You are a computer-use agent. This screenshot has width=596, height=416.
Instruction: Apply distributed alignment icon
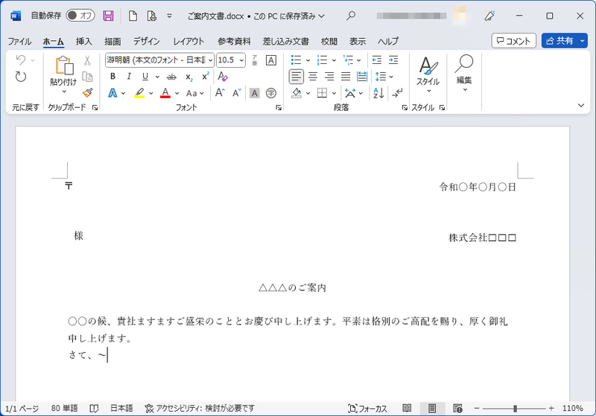click(362, 77)
